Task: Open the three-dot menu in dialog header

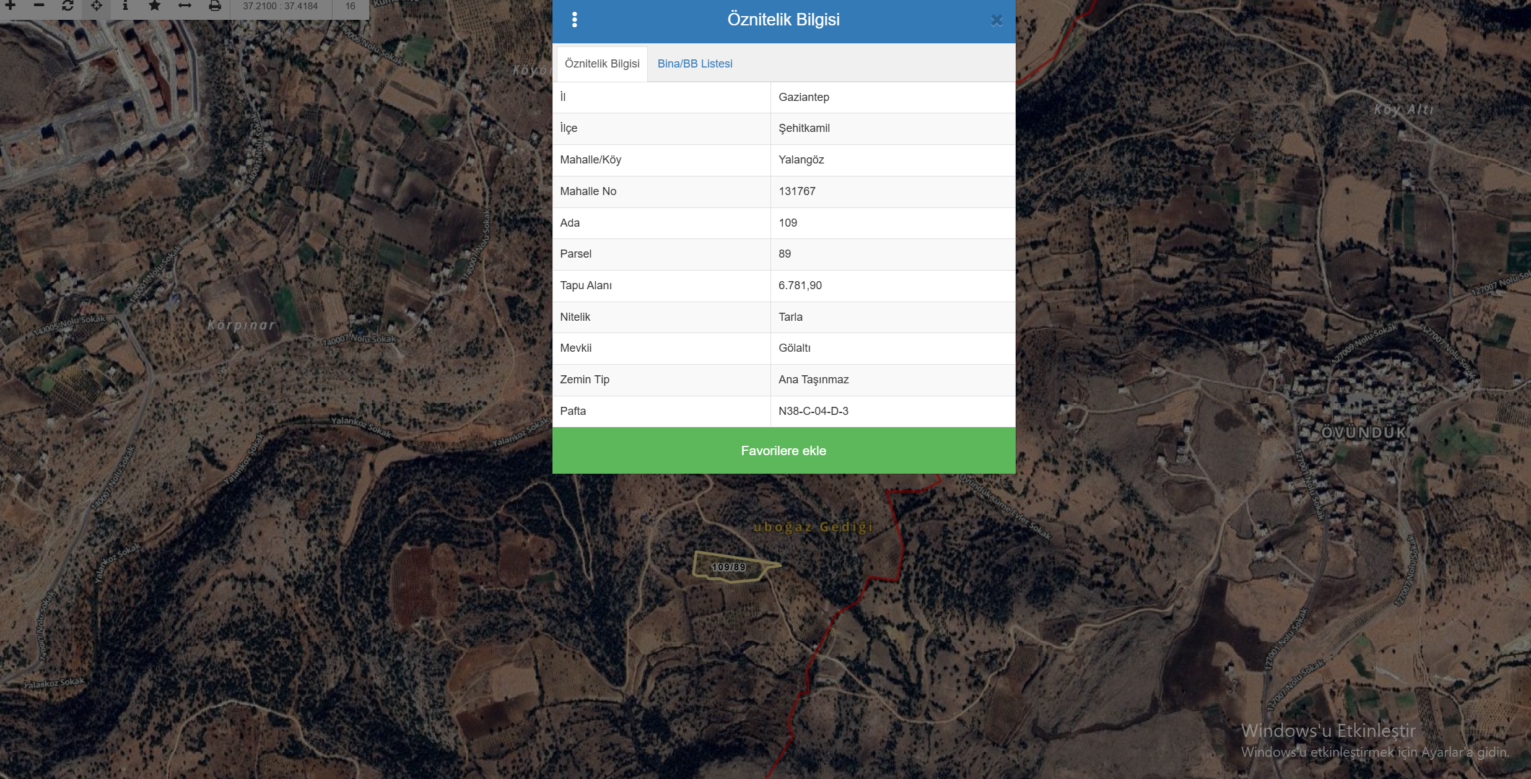Action: point(575,20)
